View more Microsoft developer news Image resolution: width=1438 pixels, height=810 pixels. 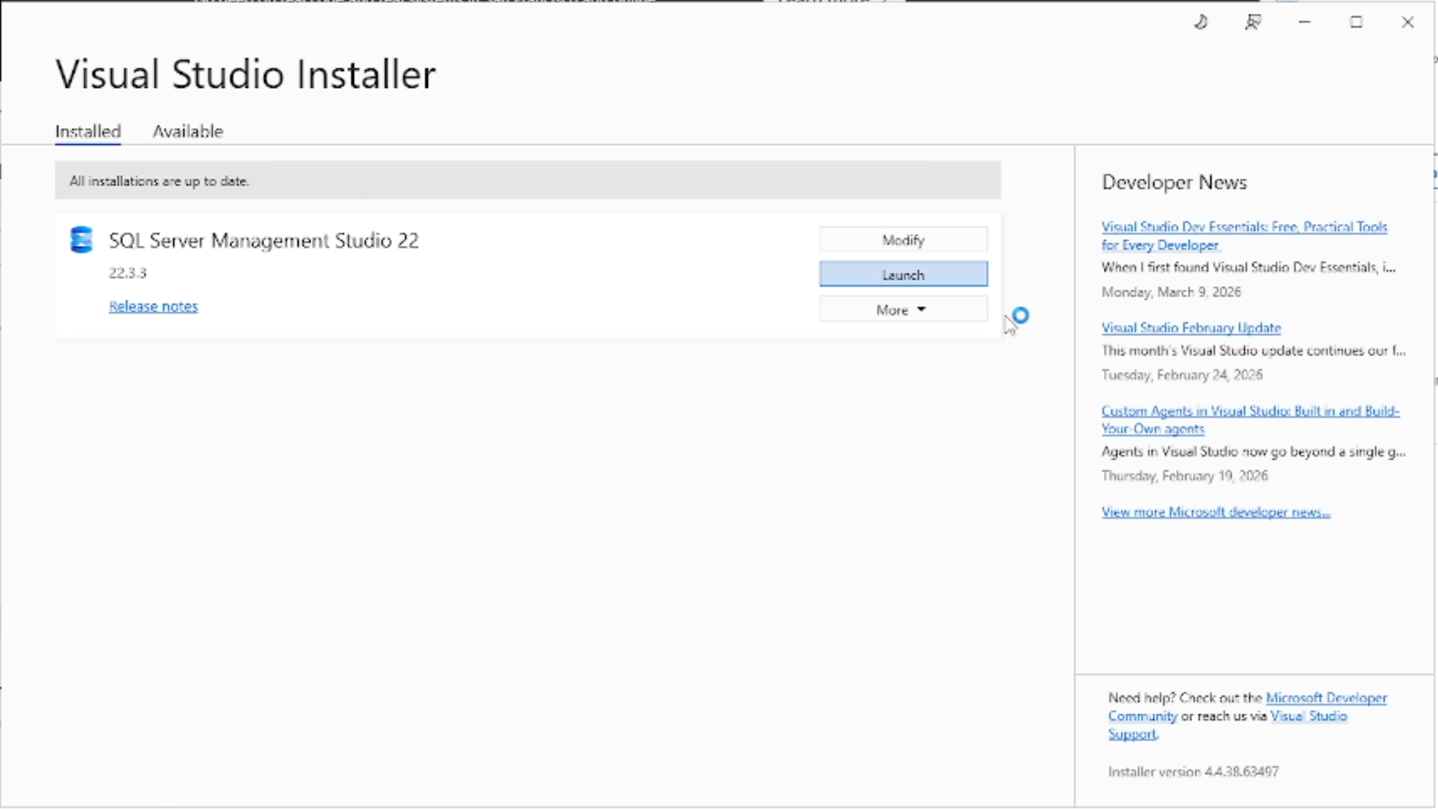[x=1216, y=511]
